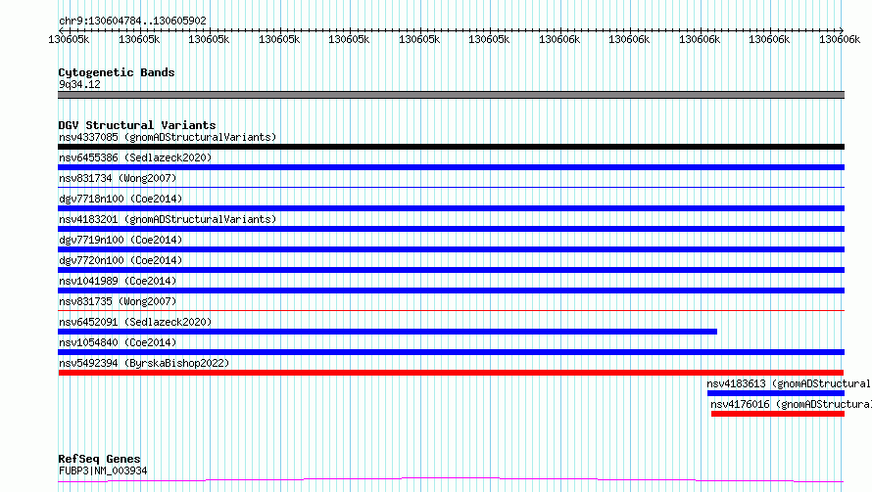Click the shorter blue bar under nsv6452091
The width and height of the screenshot is (872, 492).
click(x=388, y=332)
